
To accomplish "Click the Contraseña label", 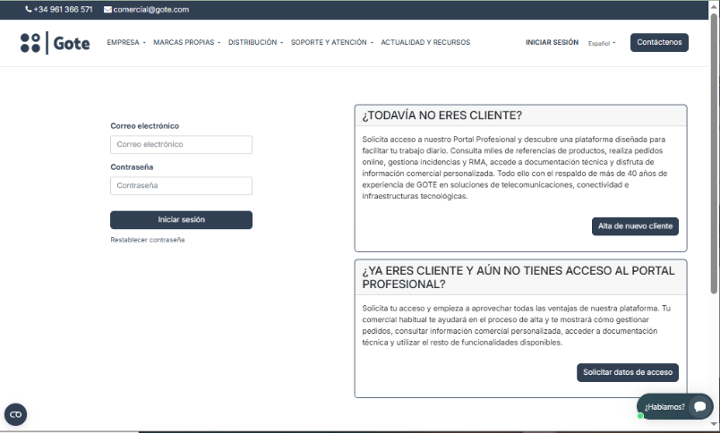I will coord(132,167).
